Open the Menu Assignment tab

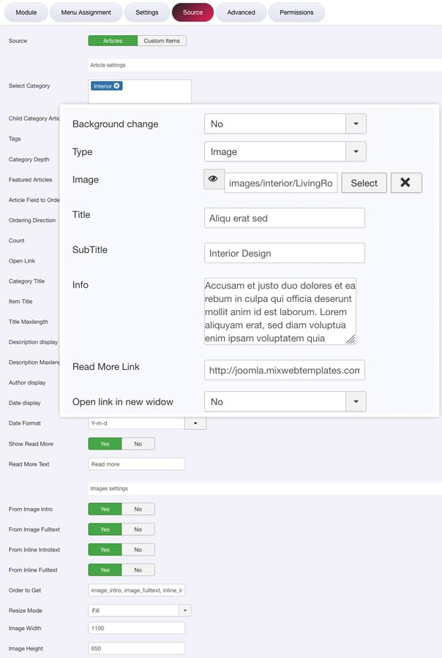pos(86,12)
